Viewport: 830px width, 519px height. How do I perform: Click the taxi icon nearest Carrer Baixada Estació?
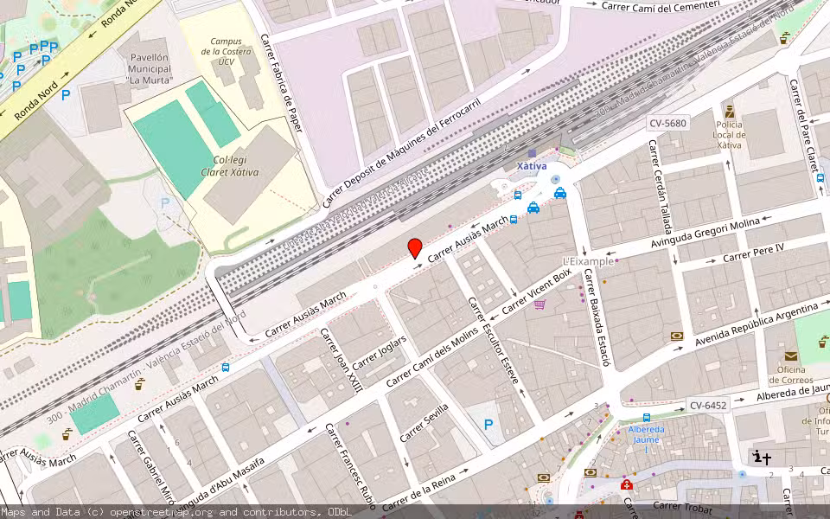tap(560, 193)
